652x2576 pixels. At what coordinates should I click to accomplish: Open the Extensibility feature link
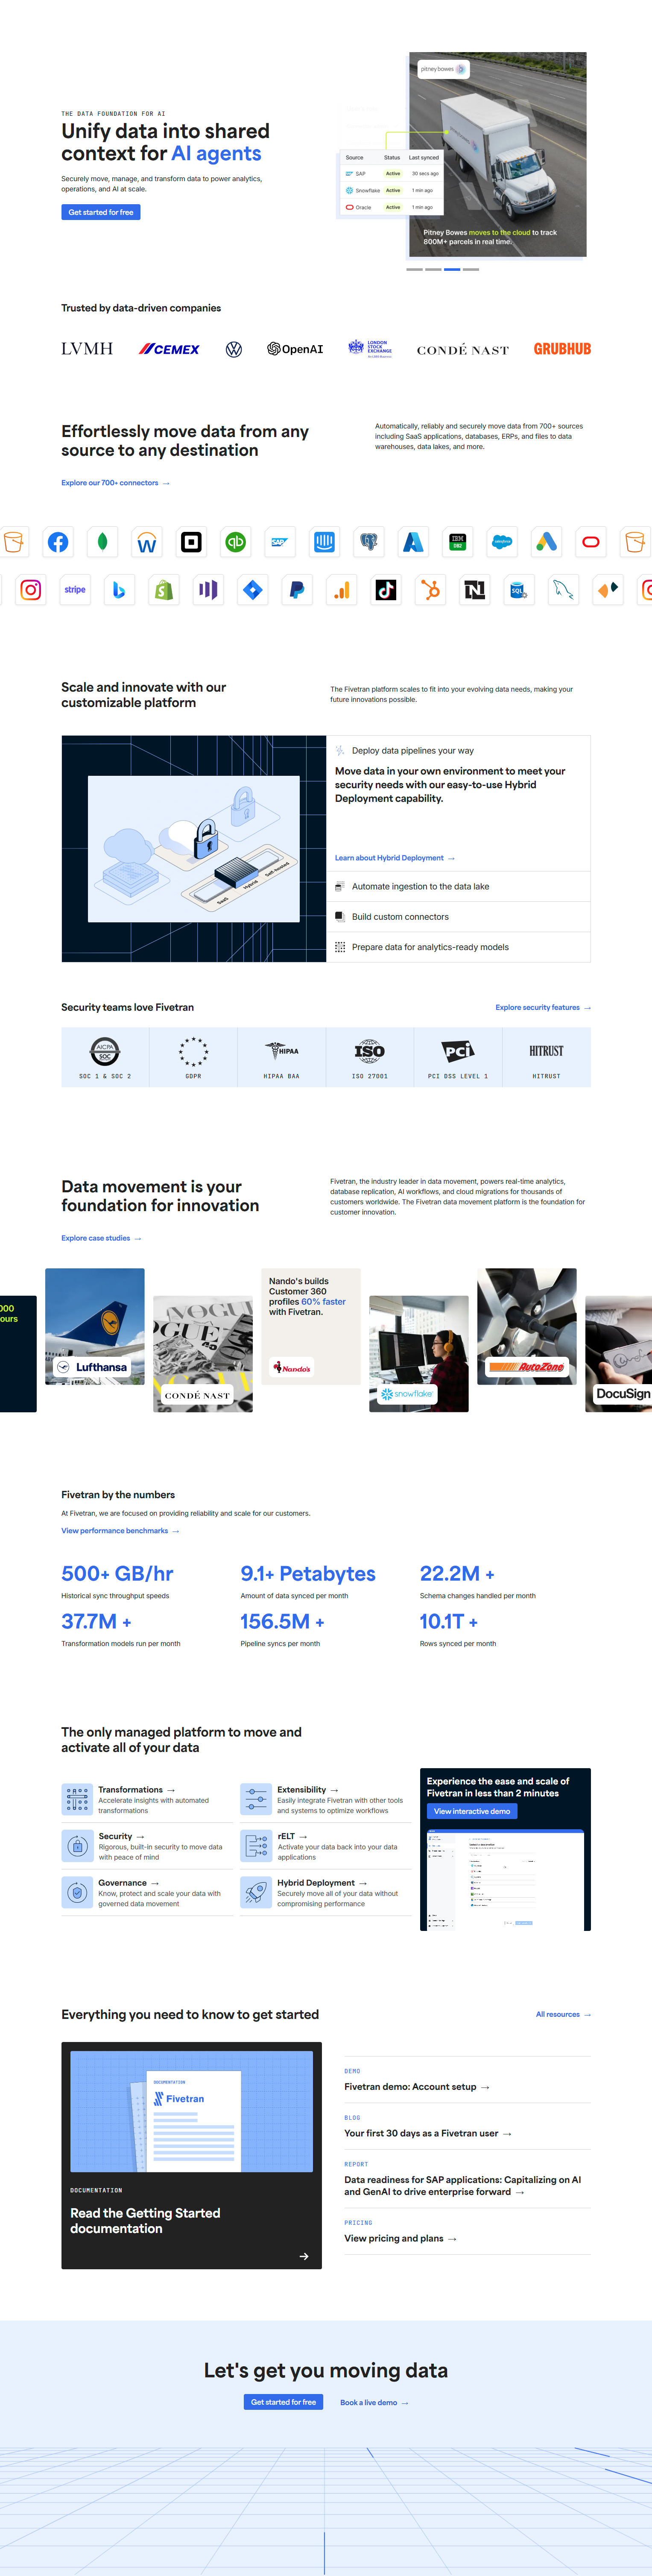click(x=307, y=1790)
